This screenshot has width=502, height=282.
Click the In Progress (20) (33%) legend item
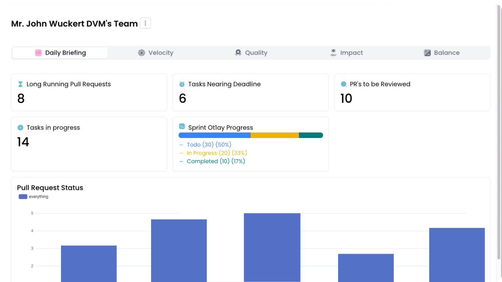[216, 153]
